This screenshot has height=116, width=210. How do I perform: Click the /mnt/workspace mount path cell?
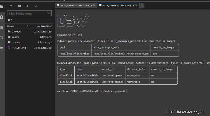pyautogui.click(x=112, y=76)
